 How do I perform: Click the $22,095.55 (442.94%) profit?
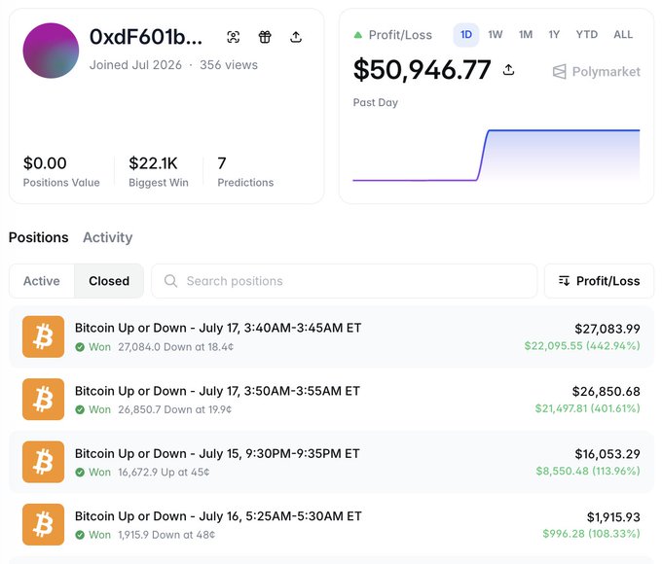click(582, 346)
